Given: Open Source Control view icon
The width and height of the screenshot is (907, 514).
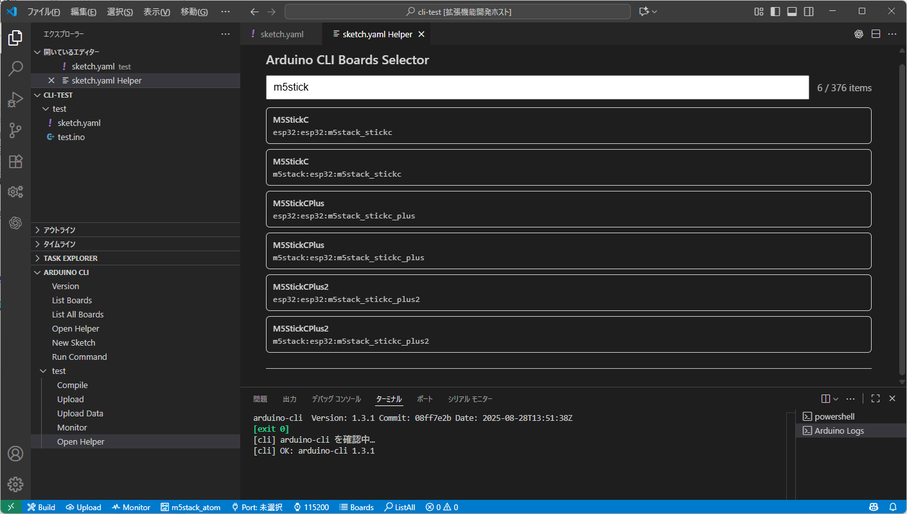Looking at the screenshot, I should 15,130.
